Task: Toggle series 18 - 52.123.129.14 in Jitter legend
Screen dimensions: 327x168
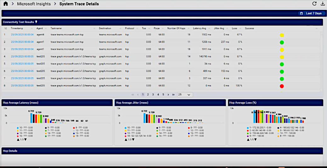Action: click(138, 136)
